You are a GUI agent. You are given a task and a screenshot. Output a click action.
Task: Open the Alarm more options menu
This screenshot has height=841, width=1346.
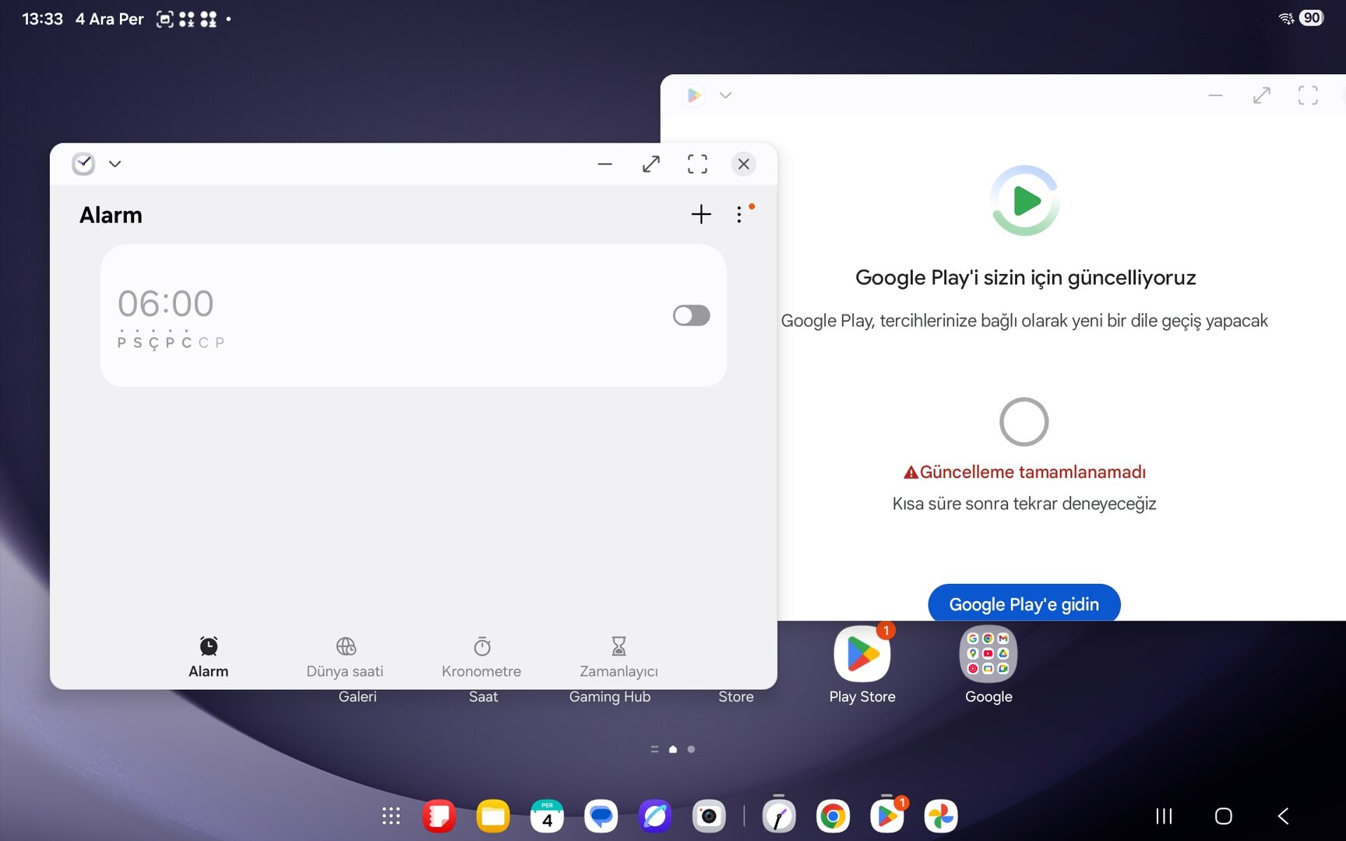pos(739,214)
